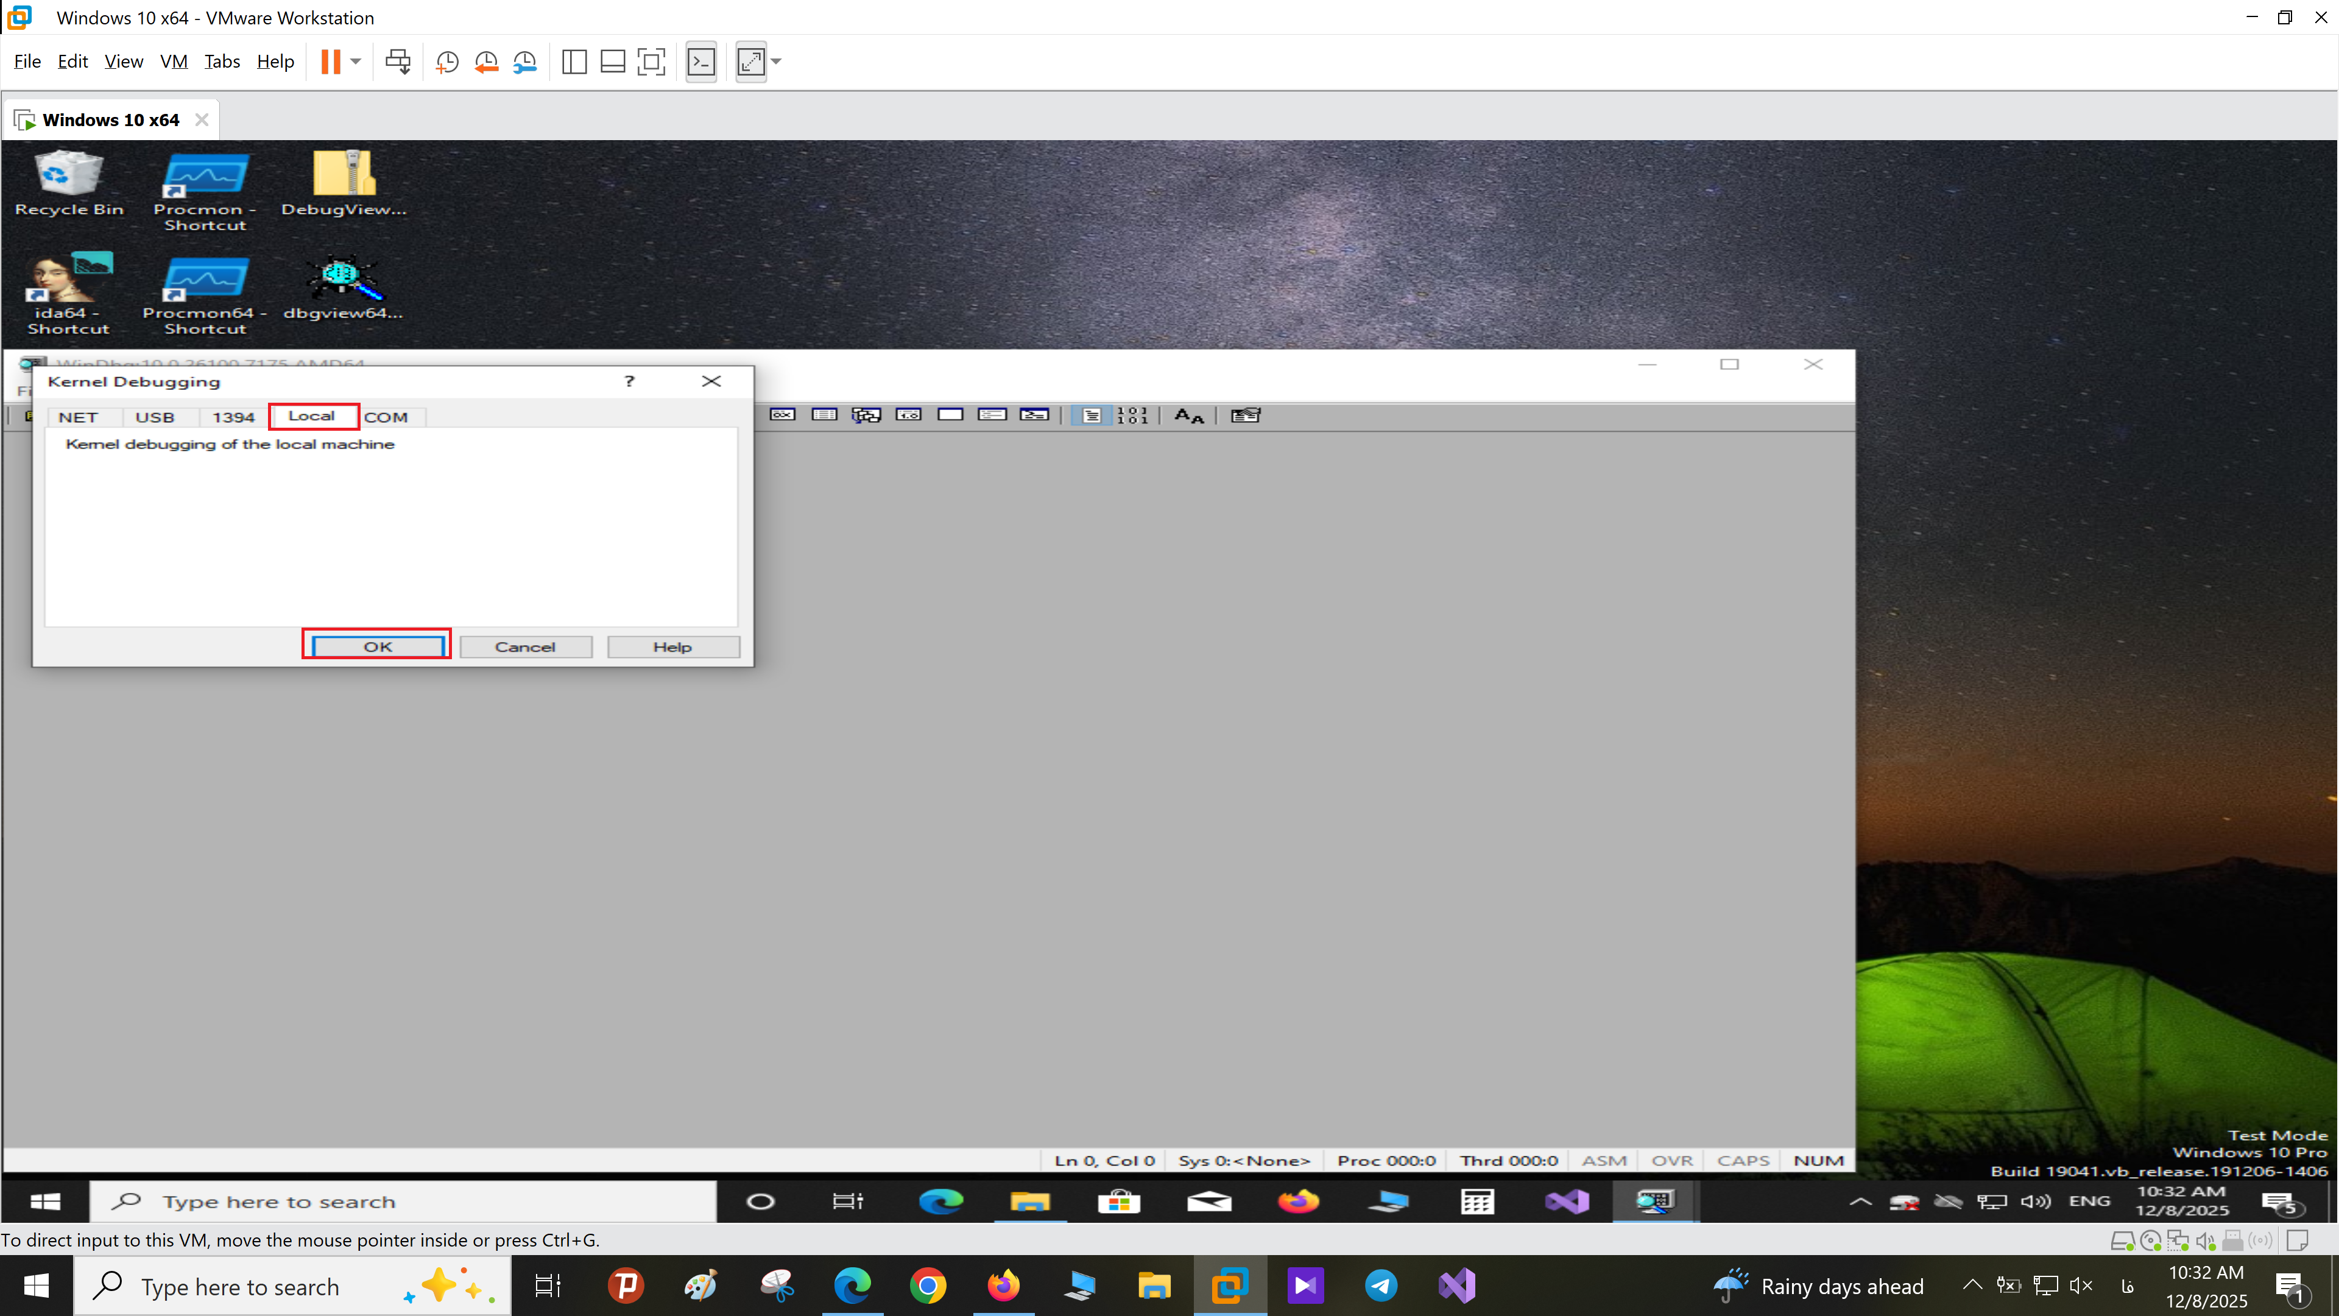Screen dimensions: 2339x1316
Task: Select the NET tab
Action: click(78, 417)
